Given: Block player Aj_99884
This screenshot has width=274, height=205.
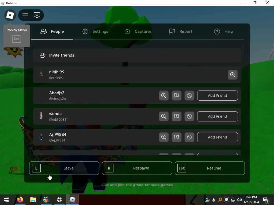Looking at the screenshot, I should (x=189, y=137).
